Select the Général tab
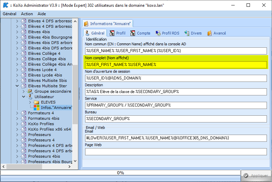Image resolution: width=272 pixels, height=182 pixels. coord(95,33)
